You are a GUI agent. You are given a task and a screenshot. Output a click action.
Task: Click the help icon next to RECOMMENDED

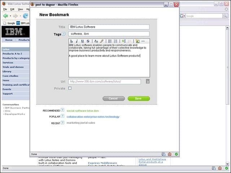[x=62, y=110]
